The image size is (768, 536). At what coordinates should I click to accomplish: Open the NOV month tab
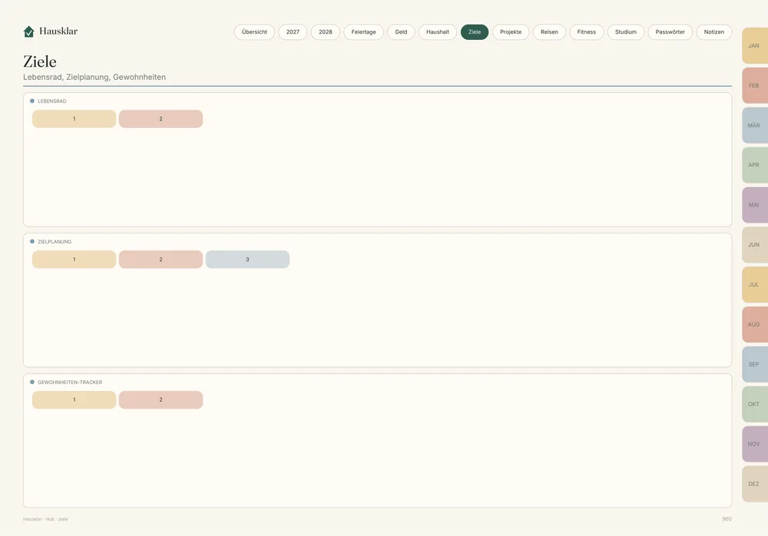pyautogui.click(x=755, y=444)
